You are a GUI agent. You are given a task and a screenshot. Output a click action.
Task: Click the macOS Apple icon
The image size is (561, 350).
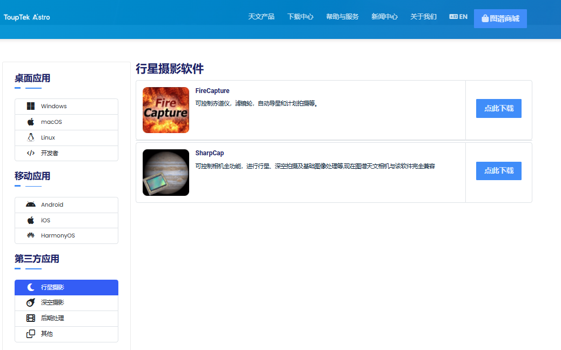click(31, 122)
